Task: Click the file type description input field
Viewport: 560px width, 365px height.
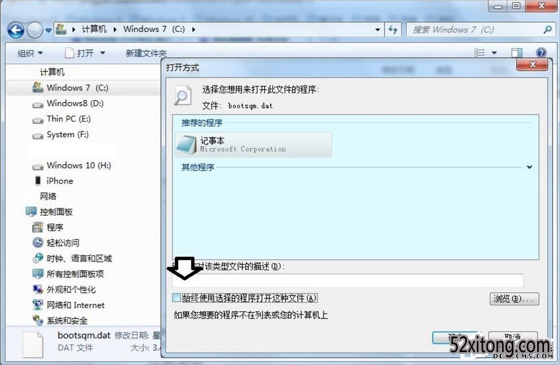Action: click(x=348, y=281)
